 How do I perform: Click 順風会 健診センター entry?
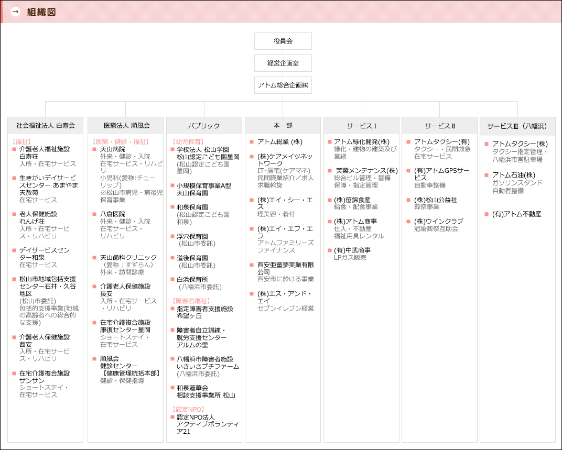tap(118, 362)
